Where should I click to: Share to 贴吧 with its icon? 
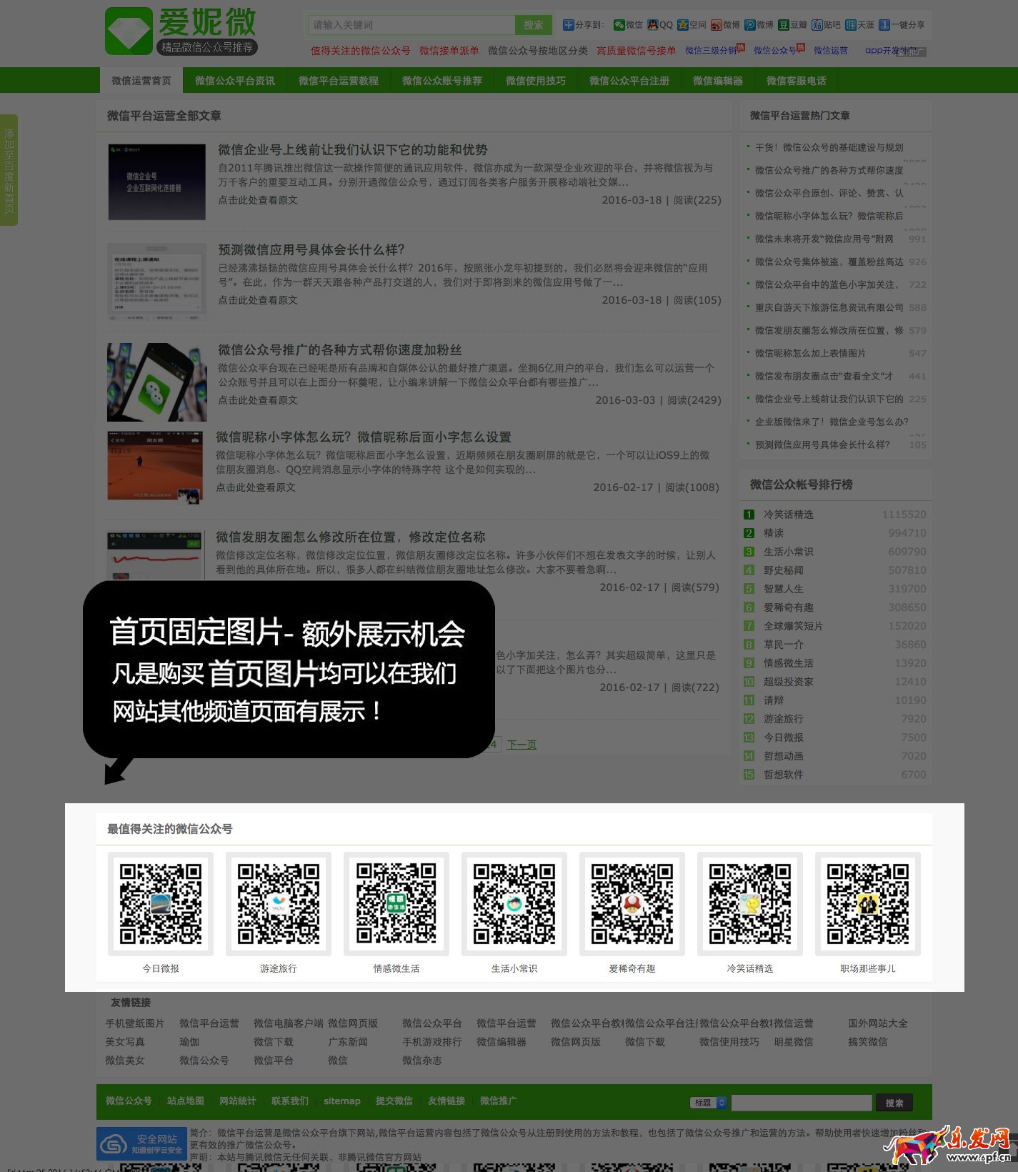tap(817, 25)
